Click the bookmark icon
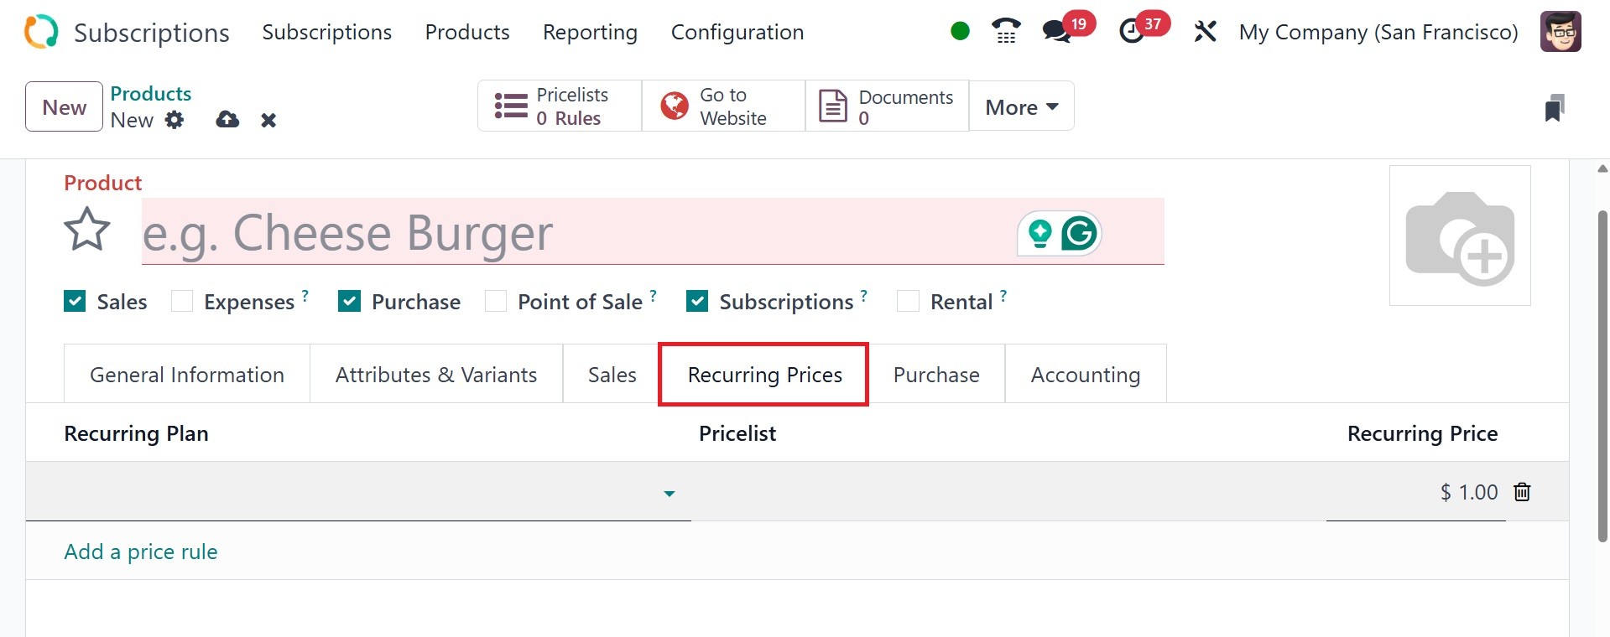1610x637 pixels. tap(1554, 108)
